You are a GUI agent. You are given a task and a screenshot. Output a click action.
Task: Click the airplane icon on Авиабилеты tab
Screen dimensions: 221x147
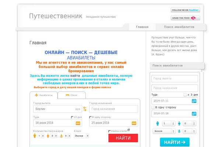coord(36,95)
